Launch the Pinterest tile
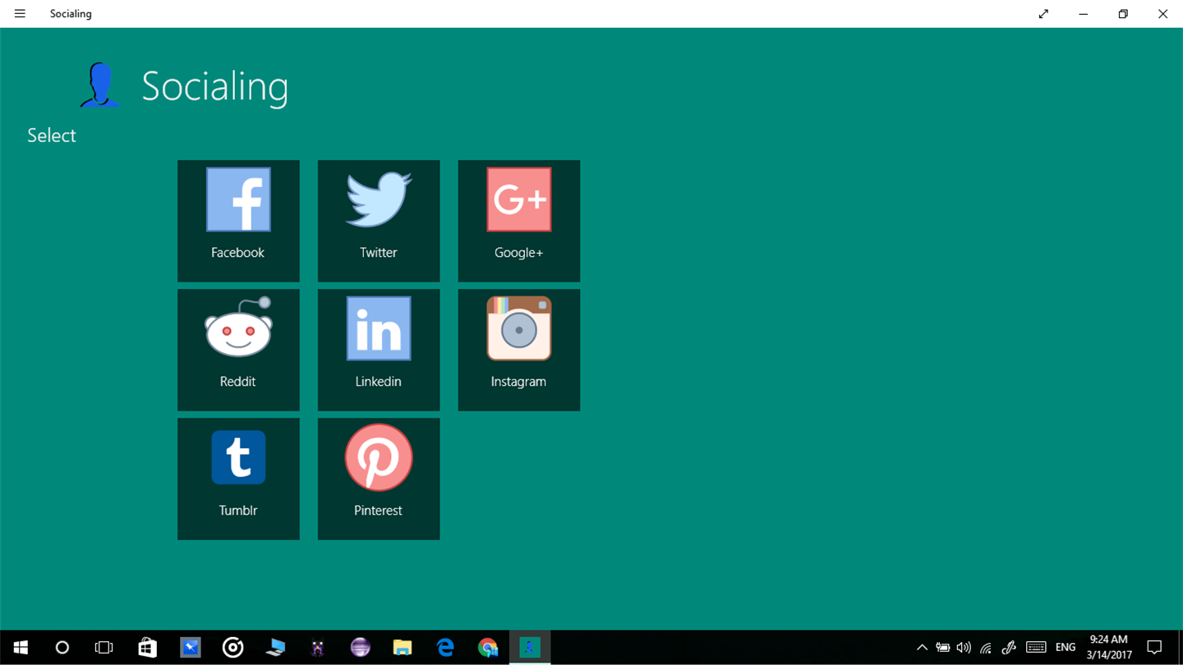1183x665 pixels. (379, 479)
